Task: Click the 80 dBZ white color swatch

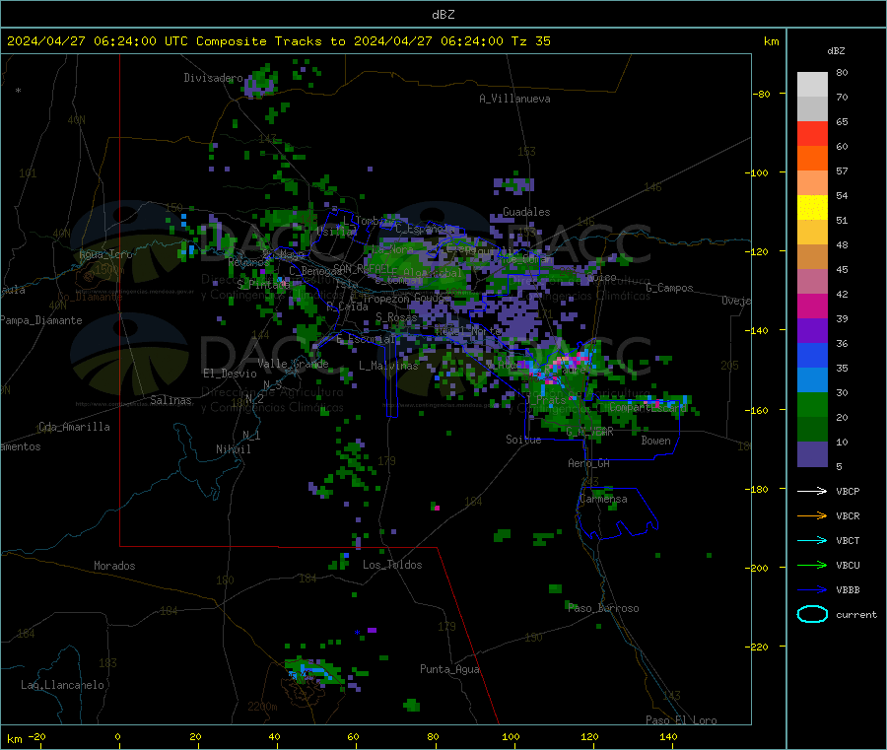Action: [x=812, y=85]
